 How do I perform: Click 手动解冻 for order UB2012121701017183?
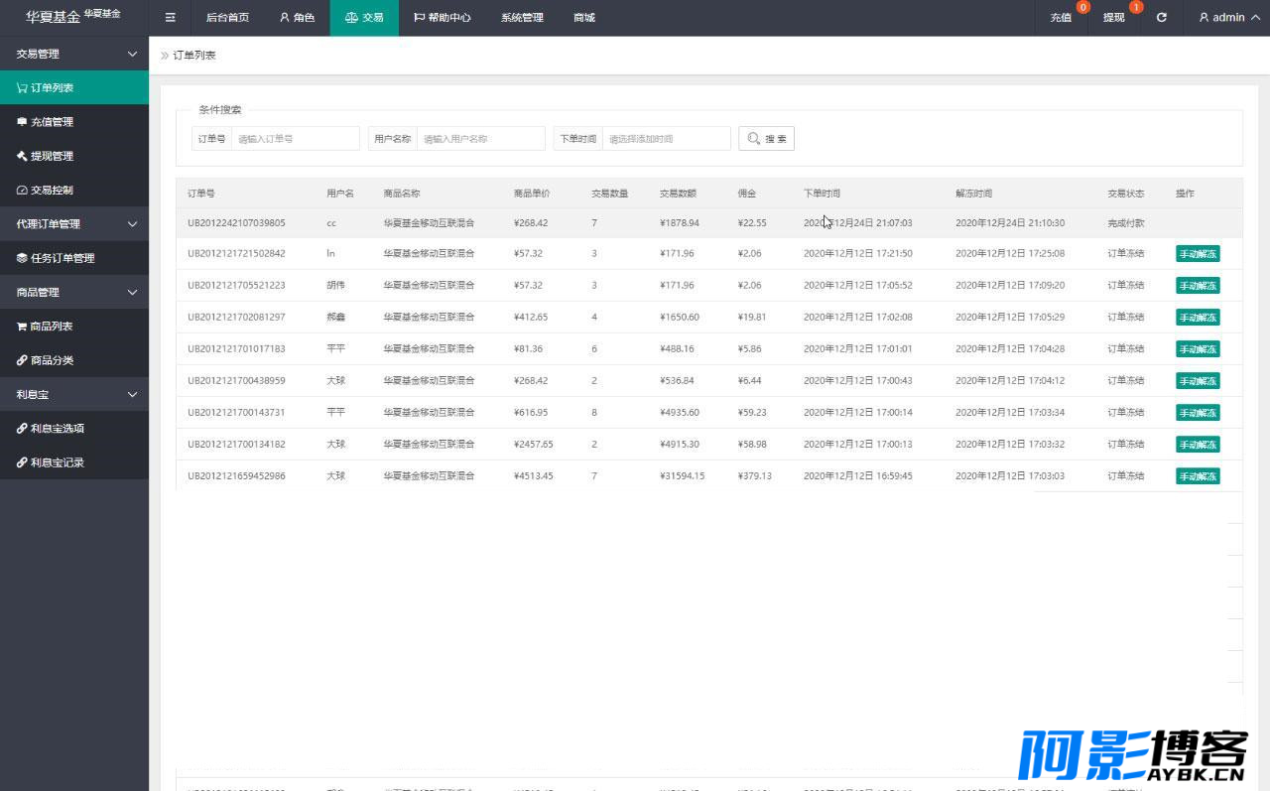[x=1198, y=349]
